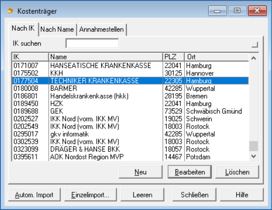Viewport: 272px width, 210px height.
Task: Minimize the Kostenträger window
Action: [x=217, y=11]
